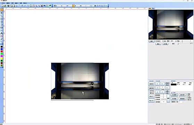
Task: Click the imported photo on the canvas
Action: point(80,81)
